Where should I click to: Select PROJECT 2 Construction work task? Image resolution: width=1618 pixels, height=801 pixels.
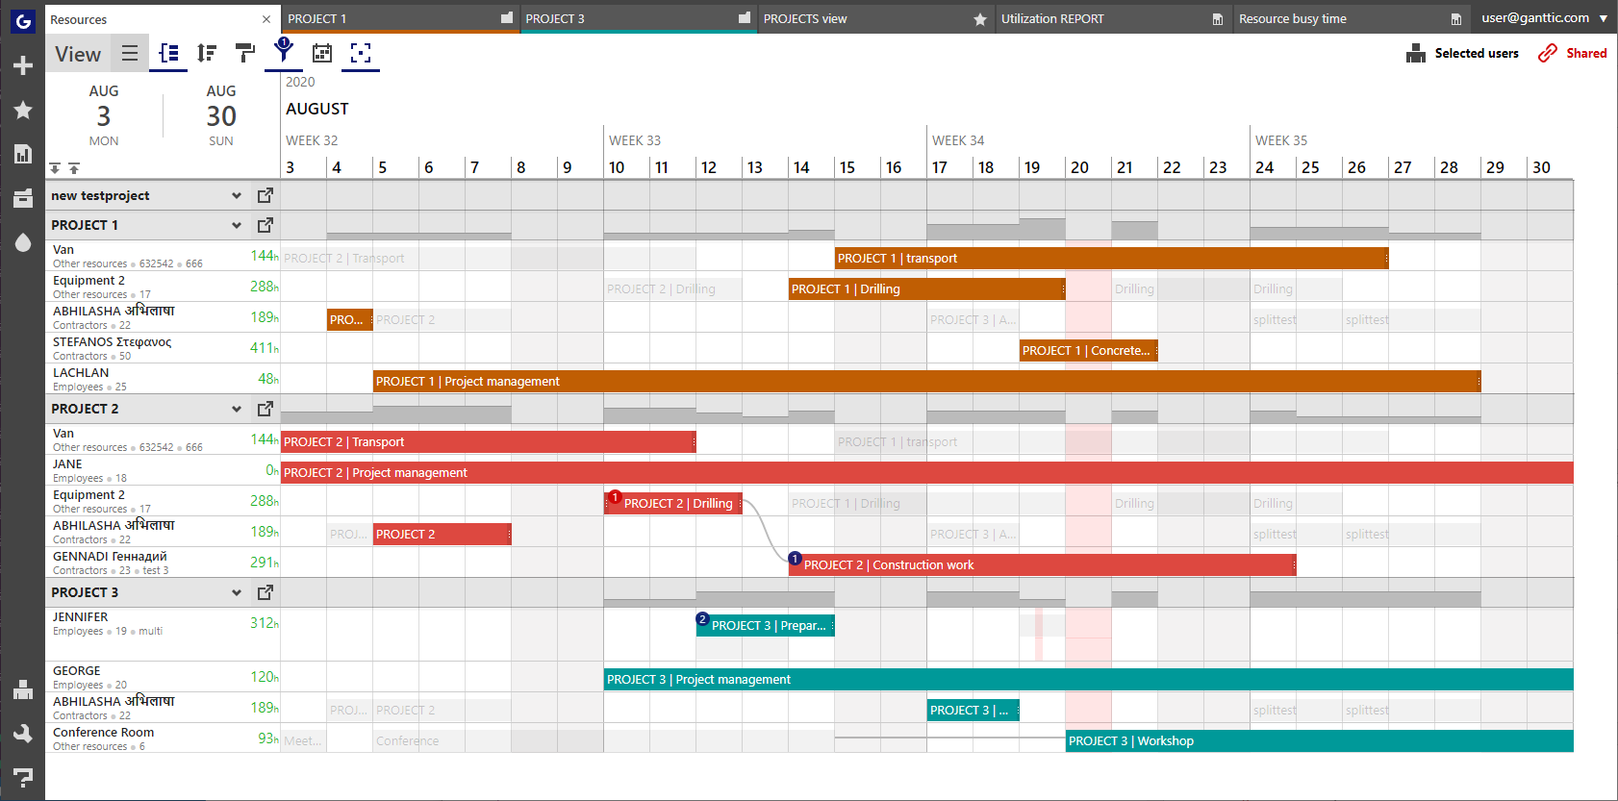pyautogui.click(x=1043, y=564)
